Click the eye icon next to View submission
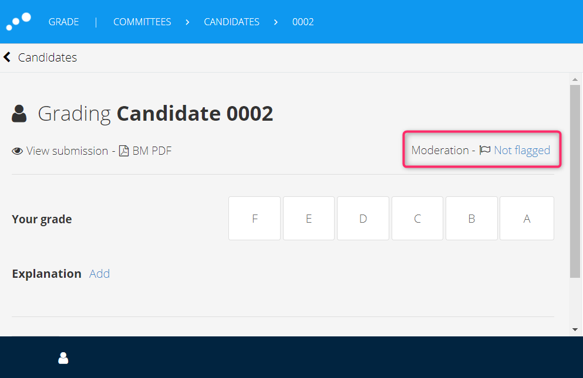The height and width of the screenshot is (378, 583). (x=17, y=151)
